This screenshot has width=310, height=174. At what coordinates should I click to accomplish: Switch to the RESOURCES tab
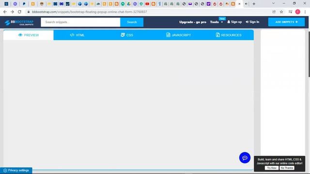pyautogui.click(x=229, y=35)
